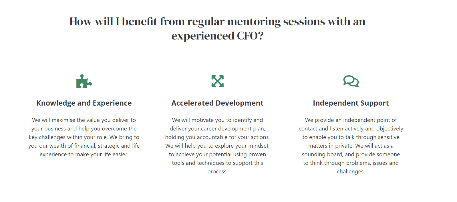This screenshot has width=457, height=202.
Task: Select the Knowledge and Experience heading
Action: (x=84, y=103)
